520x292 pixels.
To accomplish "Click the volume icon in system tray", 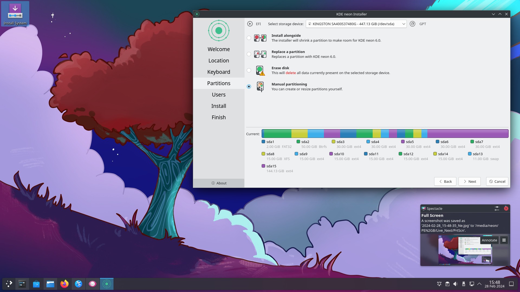I will (455, 284).
